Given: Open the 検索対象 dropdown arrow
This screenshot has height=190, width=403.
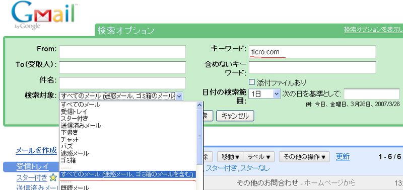Looking at the screenshot, I should point(179,97).
